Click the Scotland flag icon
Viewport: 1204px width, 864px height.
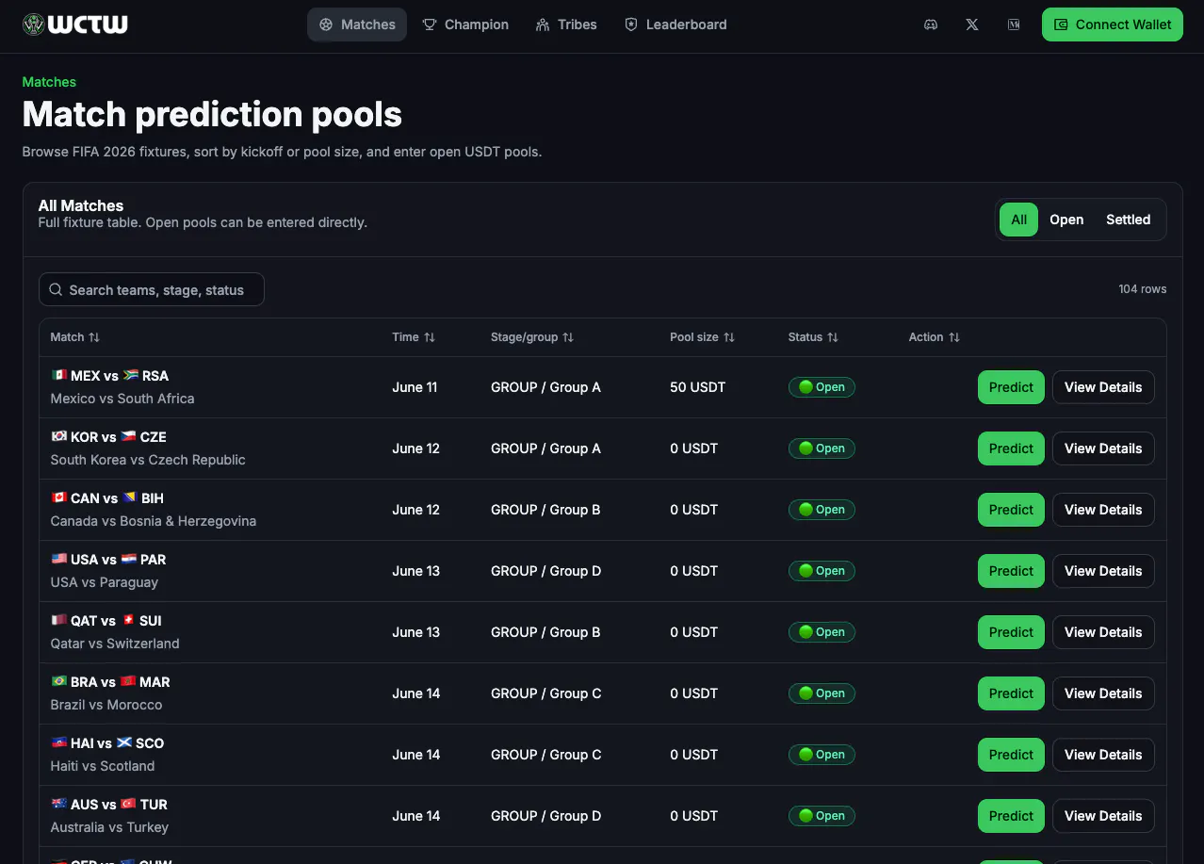pyautogui.click(x=124, y=742)
